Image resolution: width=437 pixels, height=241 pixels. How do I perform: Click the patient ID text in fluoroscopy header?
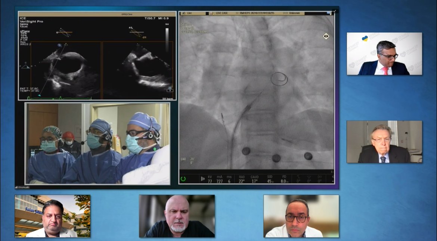255,13
